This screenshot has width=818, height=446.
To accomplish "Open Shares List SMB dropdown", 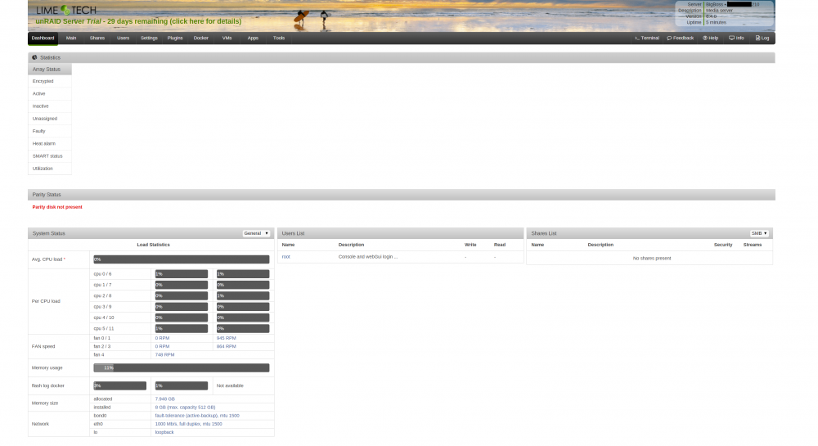I will click(x=759, y=233).
